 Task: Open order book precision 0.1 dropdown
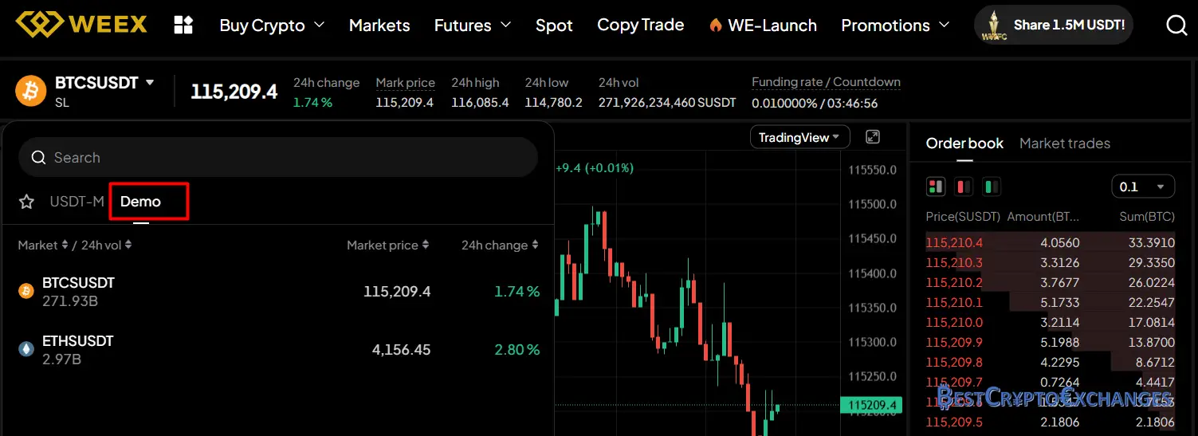(1142, 187)
